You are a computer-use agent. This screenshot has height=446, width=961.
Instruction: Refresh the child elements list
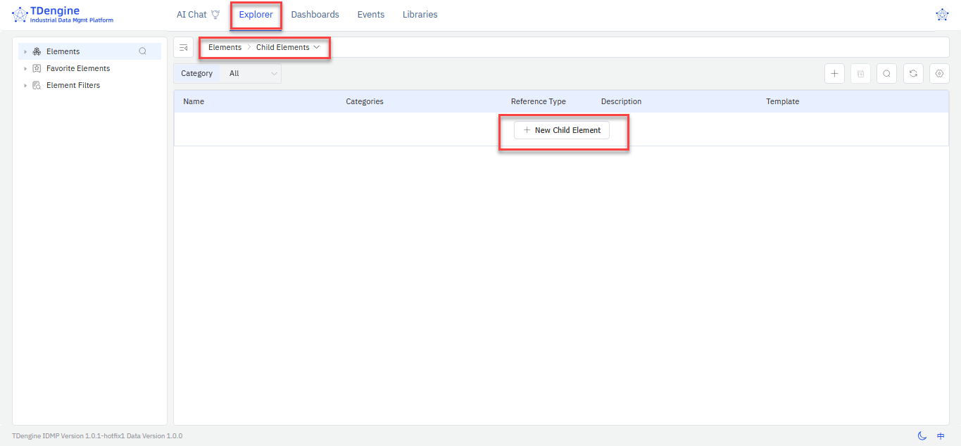(913, 74)
